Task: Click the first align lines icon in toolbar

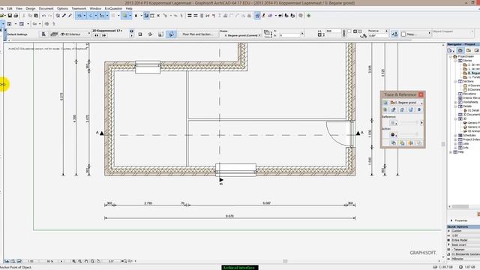Action: pyautogui.click(x=190, y=16)
